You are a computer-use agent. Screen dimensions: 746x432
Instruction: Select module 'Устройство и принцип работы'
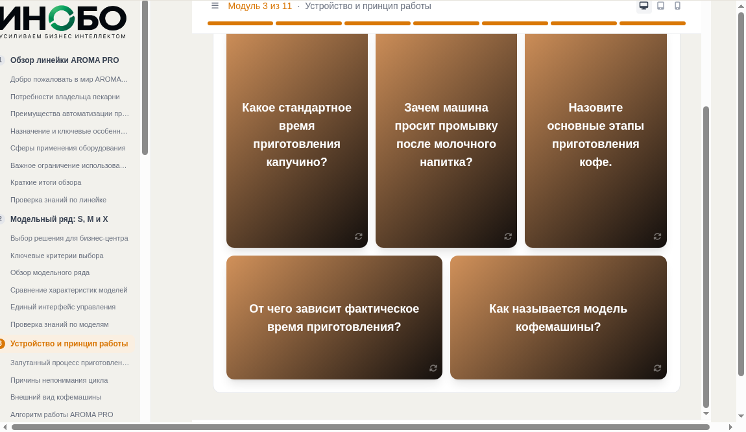[x=69, y=344]
